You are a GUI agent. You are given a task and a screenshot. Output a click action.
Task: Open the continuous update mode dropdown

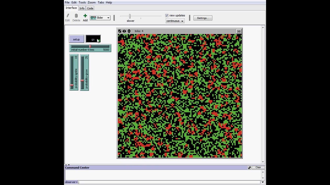(175, 21)
